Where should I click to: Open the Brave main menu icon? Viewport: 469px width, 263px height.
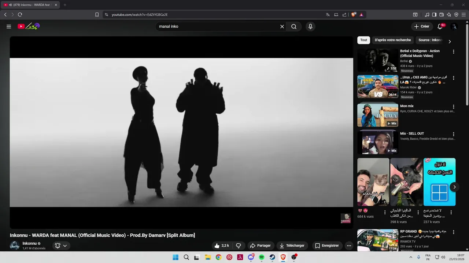pos(464,15)
